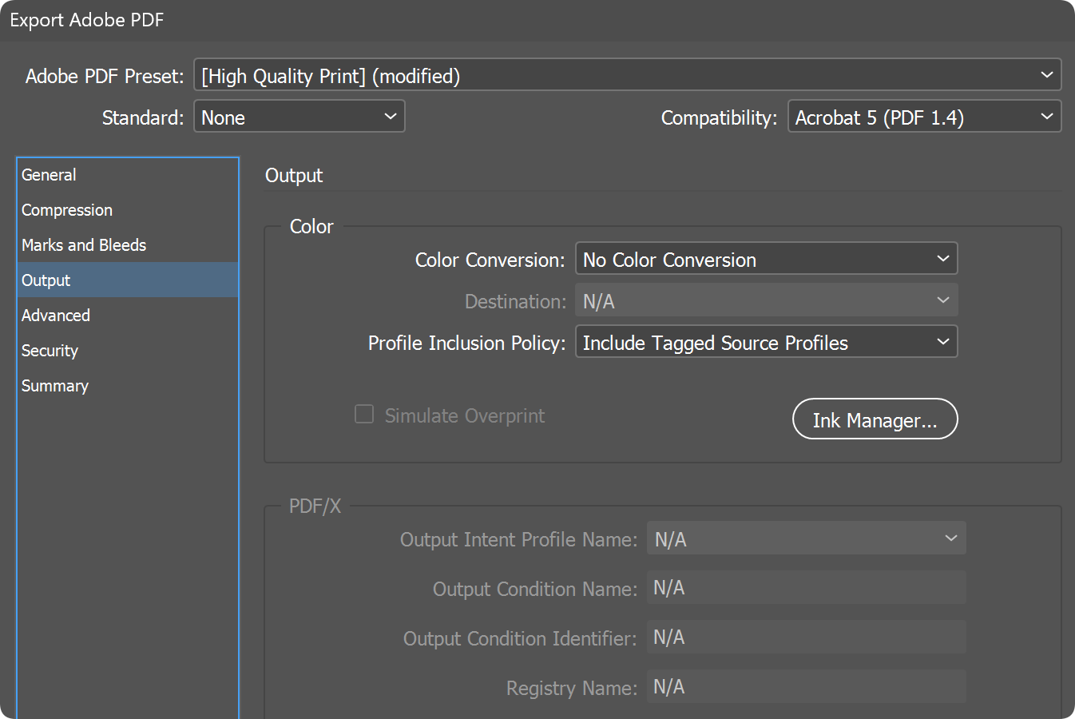
Task: Click the Profile Inclusion Policy label
Action: pos(466,344)
